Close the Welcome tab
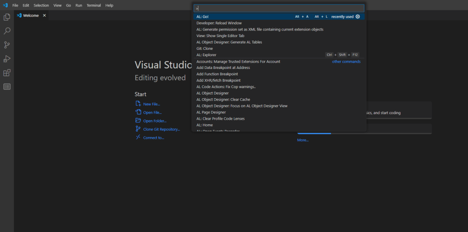The image size is (468, 232). (x=44, y=16)
